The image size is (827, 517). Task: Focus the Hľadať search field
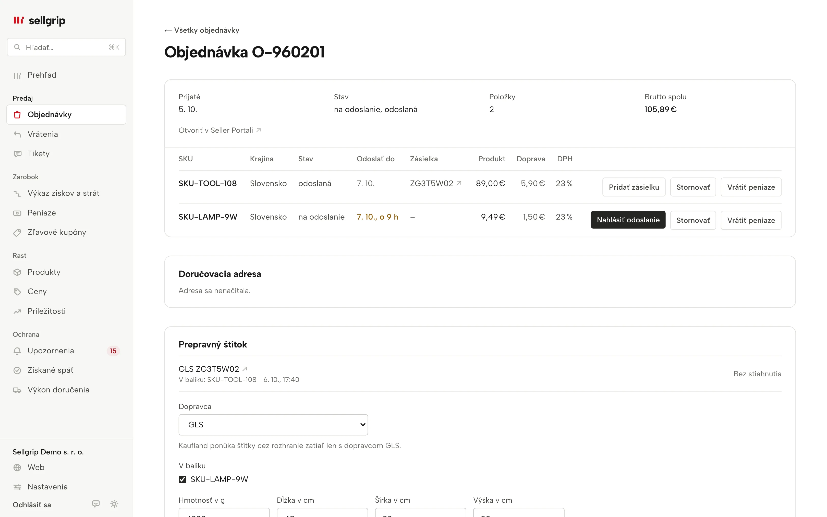pos(66,47)
